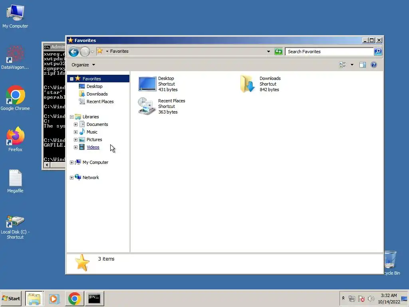
Task: Click the Chrome icon in the taskbar
Action: tap(75, 298)
